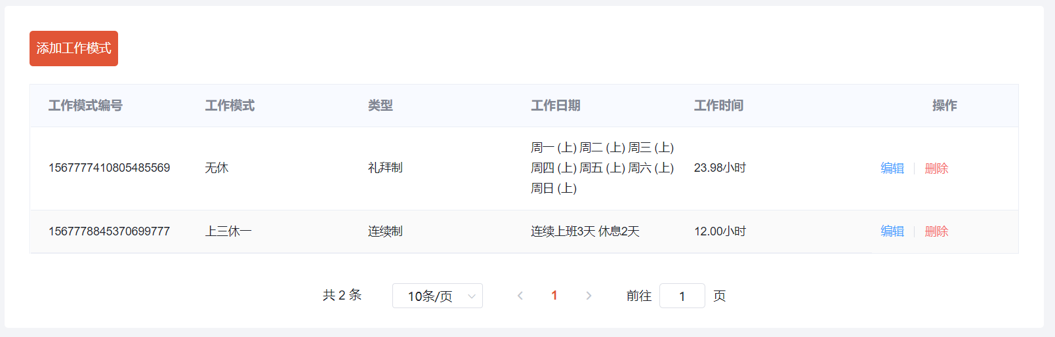The height and width of the screenshot is (337, 1055).
Task: Click the dropdown chevron beside 10条/页
Action: 472,296
